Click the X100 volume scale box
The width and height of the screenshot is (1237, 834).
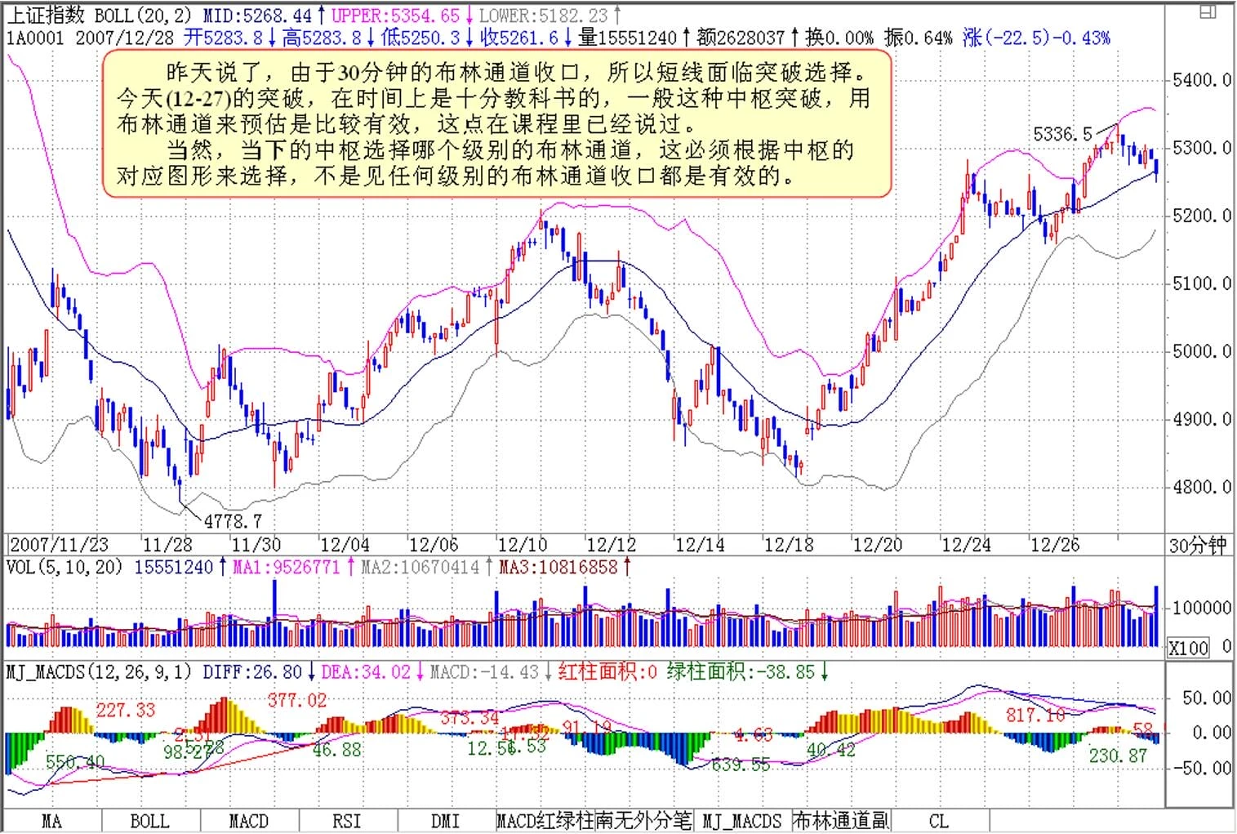tap(1188, 649)
